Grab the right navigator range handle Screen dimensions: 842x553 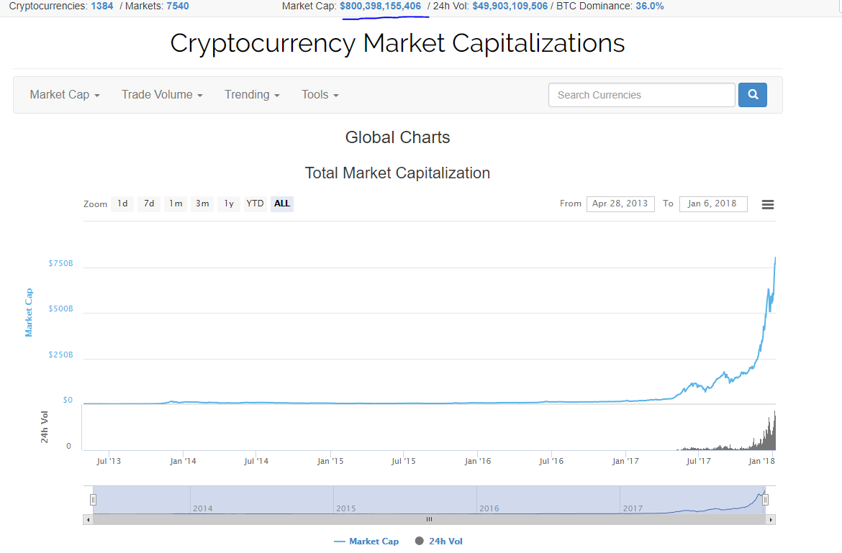[x=765, y=500]
